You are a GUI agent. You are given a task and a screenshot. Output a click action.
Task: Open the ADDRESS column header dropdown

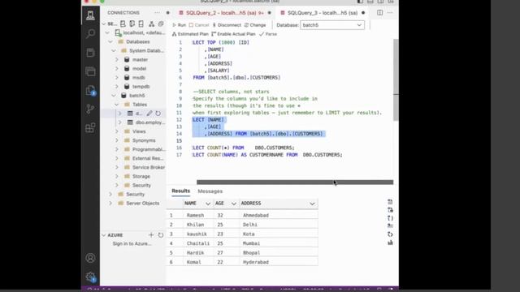point(312,204)
